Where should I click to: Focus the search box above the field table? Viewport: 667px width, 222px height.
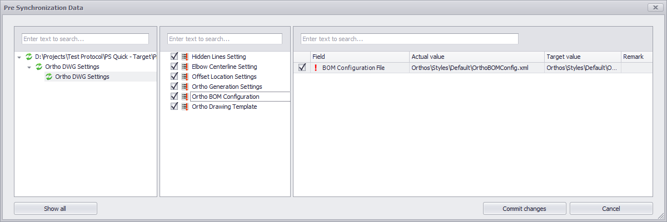tap(410, 39)
